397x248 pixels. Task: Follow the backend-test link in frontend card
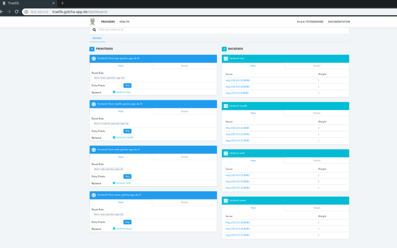click(x=123, y=92)
